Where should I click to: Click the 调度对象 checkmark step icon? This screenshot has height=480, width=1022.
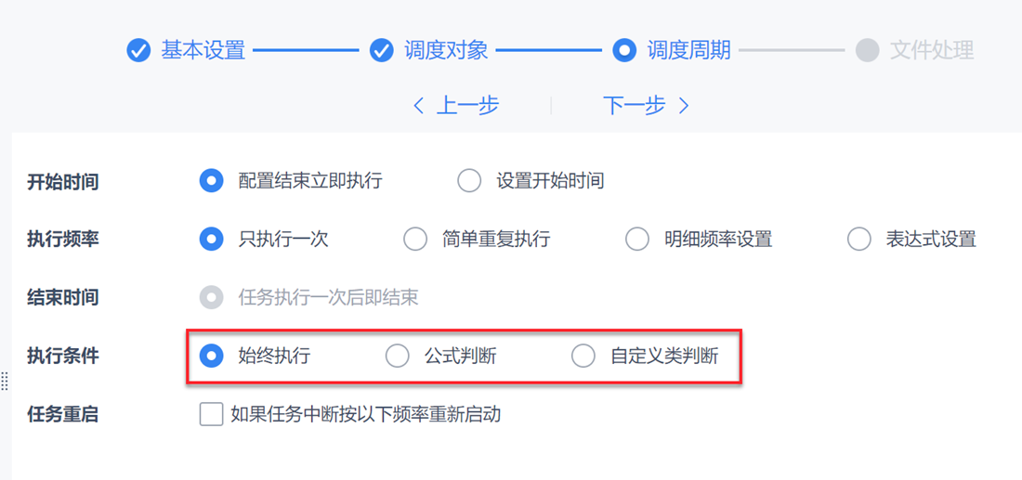(382, 50)
